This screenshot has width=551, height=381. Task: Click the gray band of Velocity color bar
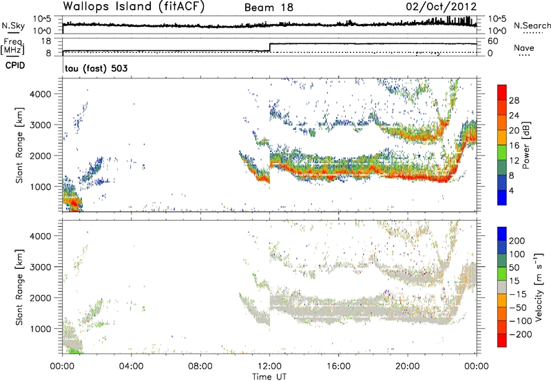pyautogui.click(x=502, y=287)
